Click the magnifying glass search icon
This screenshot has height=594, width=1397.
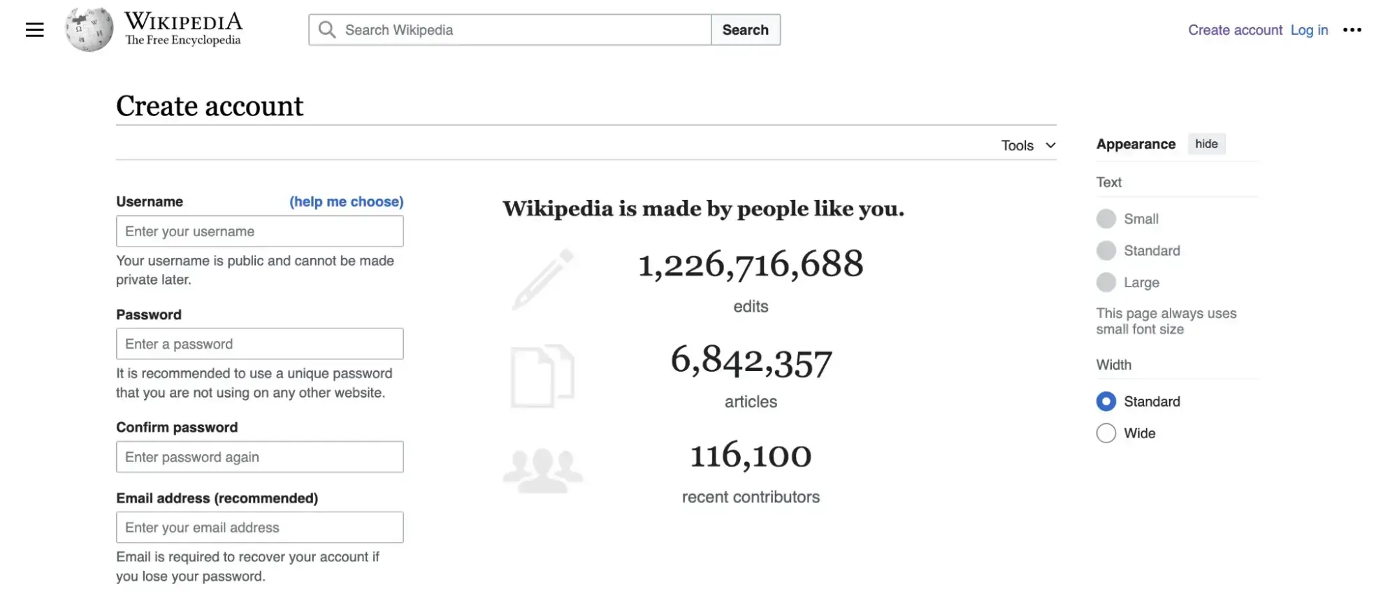327,30
